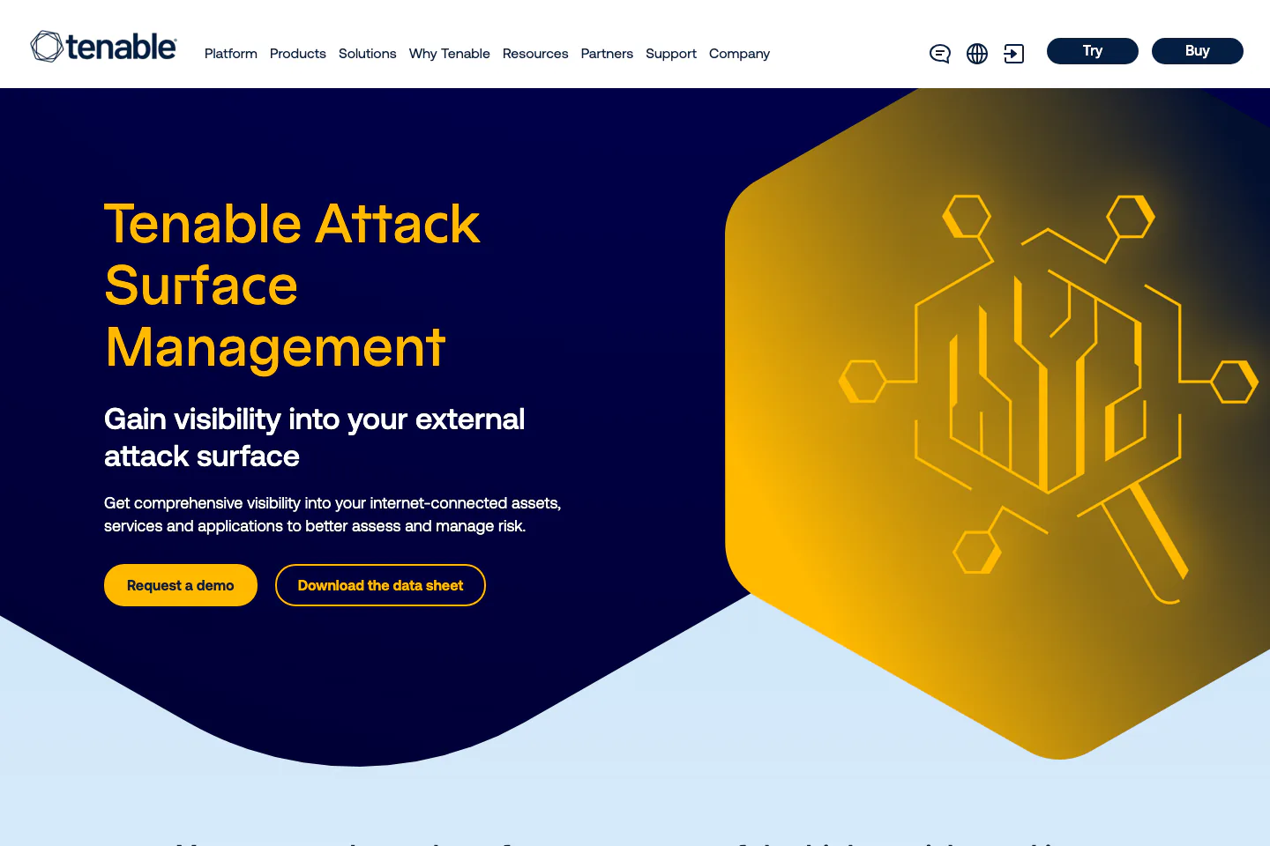Click the Tenable logo to go home
Image resolution: width=1270 pixels, height=846 pixels.
104,47
